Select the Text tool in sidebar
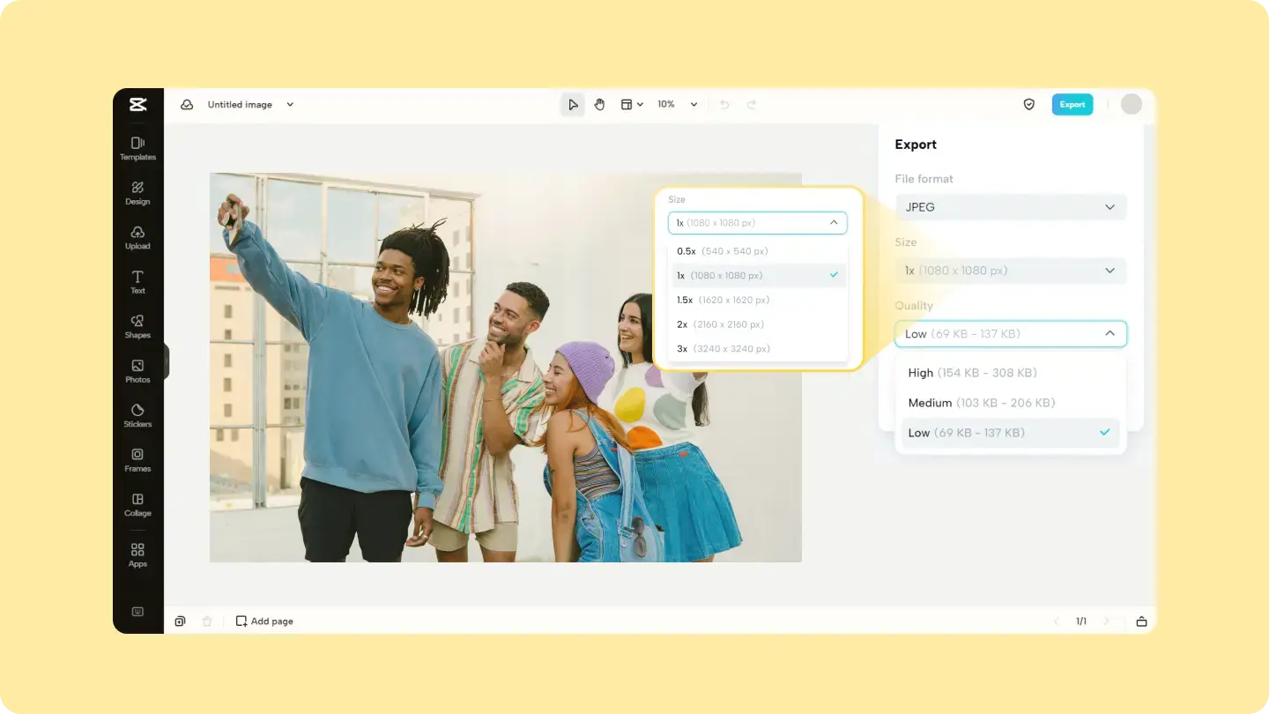1269x714 pixels. (x=137, y=282)
